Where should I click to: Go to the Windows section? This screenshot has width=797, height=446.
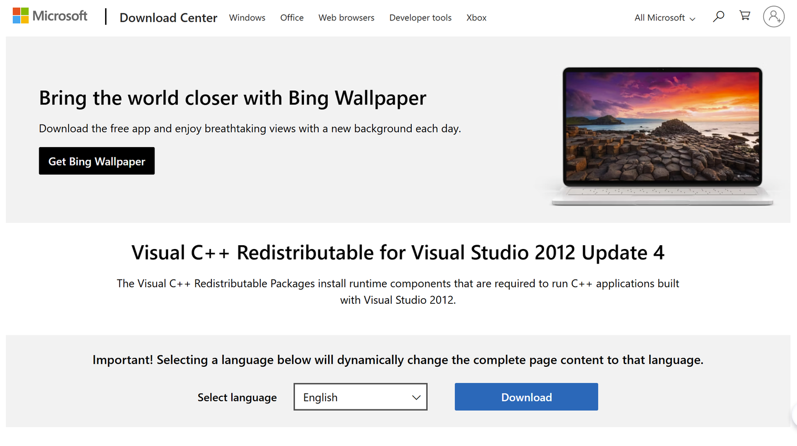click(x=247, y=17)
